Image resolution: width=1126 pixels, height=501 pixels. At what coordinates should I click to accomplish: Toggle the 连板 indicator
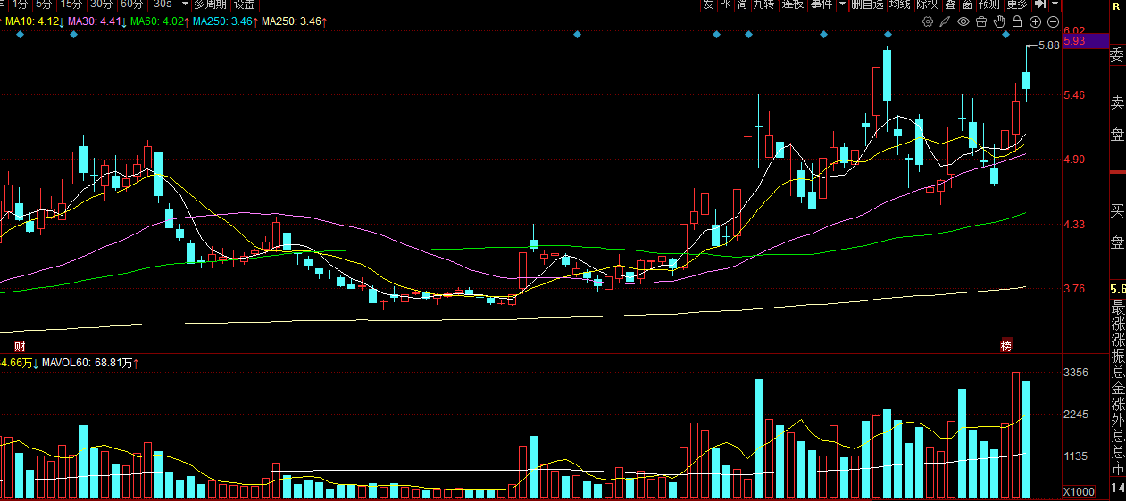(x=793, y=4)
